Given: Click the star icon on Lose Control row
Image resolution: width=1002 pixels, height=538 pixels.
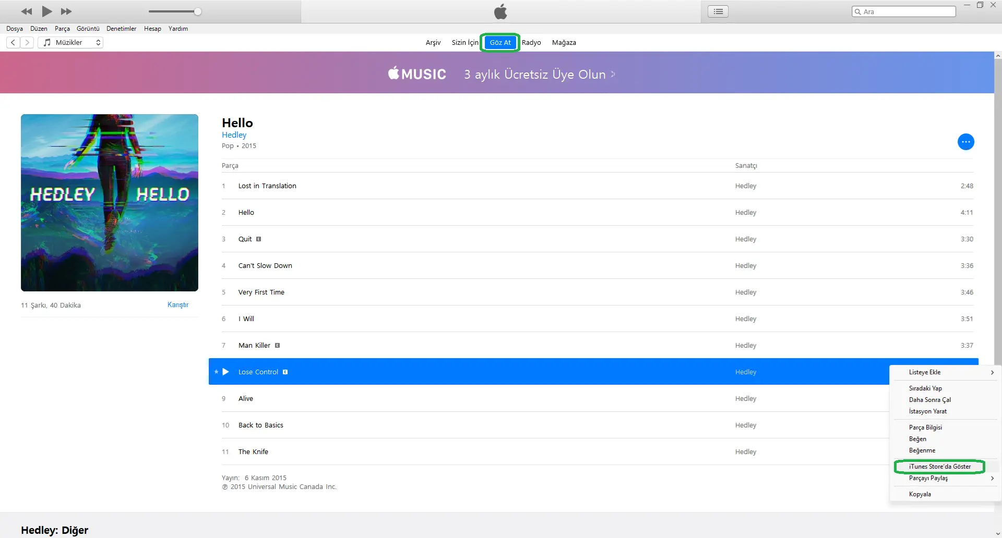Looking at the screenshot, I should point(216,372).
